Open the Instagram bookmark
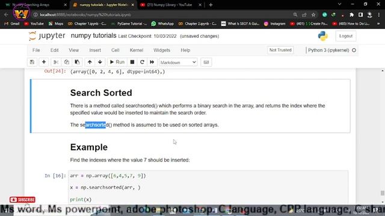 [274, 24]
